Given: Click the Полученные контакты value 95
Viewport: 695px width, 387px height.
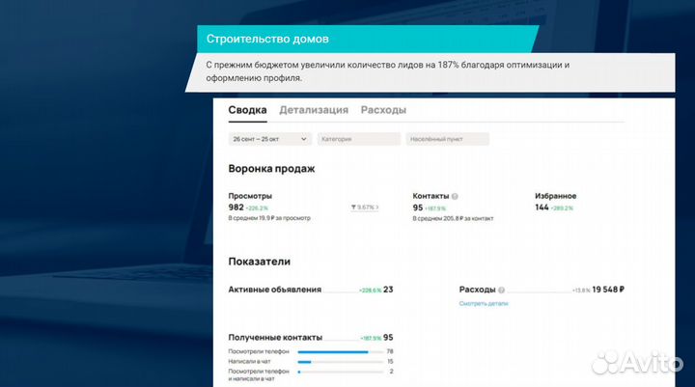Looking at the screenshot, I should 388,338.
